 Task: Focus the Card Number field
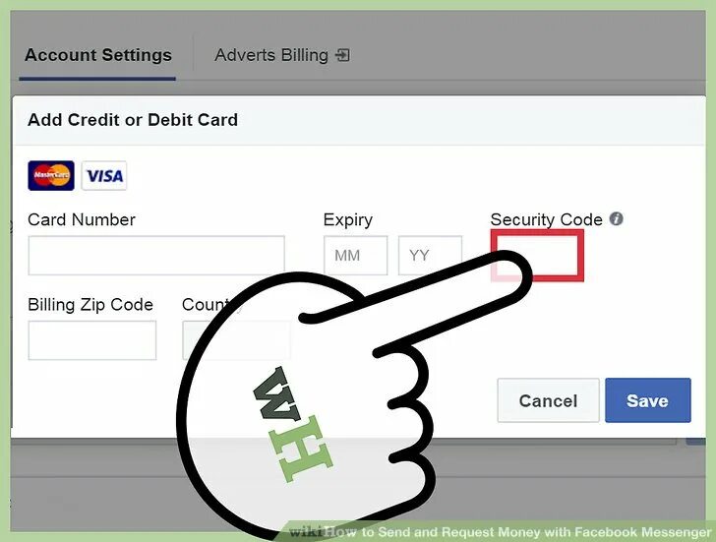[x=156, y=255]
